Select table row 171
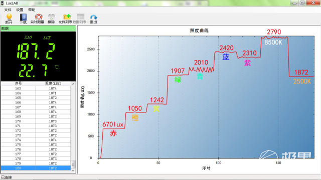The image size is (321, 180). [36, 126]
